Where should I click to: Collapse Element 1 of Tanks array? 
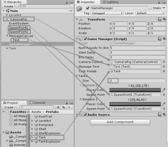[81, 99]
